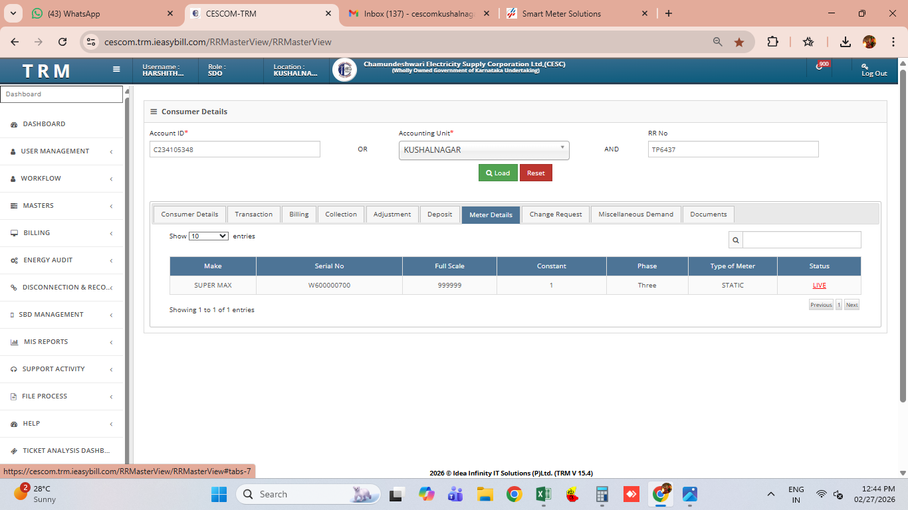
Task: Click the search magnifier icon beside table filter
Action: point(736,240)
